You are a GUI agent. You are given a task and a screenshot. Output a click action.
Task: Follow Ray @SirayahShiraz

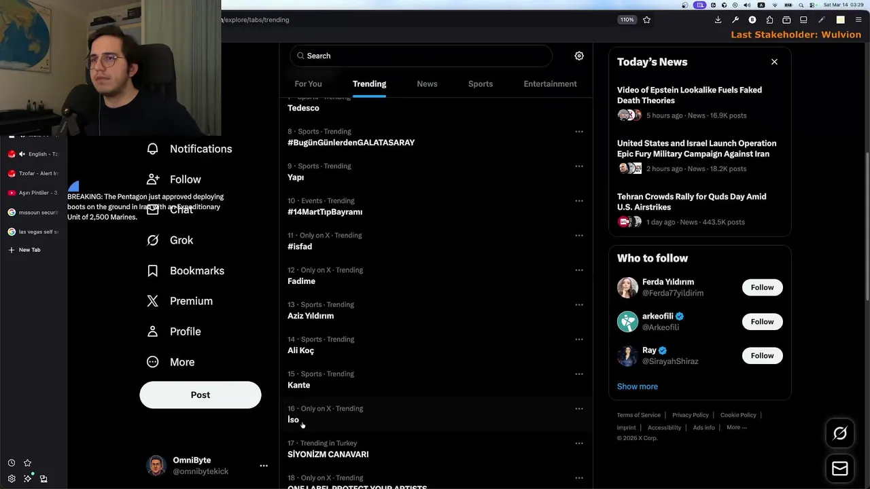point(762,355)
